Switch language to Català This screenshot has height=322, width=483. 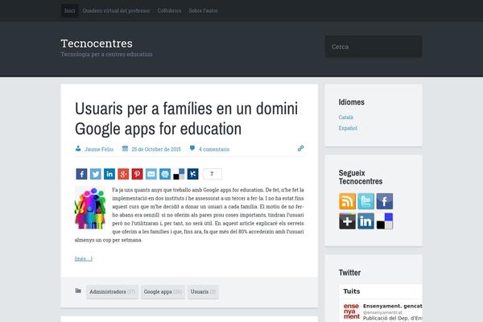pos(345,117)
